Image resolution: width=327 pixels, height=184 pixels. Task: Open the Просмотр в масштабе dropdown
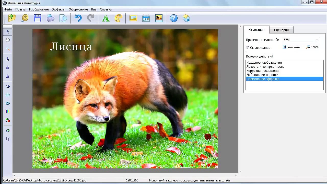pos(317,40)
